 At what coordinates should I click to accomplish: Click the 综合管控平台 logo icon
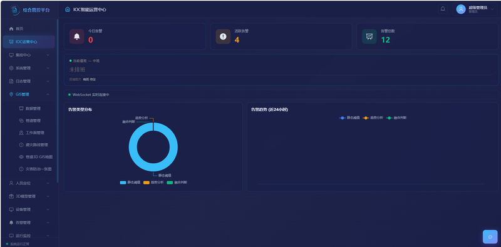click(x=14, y=10)
